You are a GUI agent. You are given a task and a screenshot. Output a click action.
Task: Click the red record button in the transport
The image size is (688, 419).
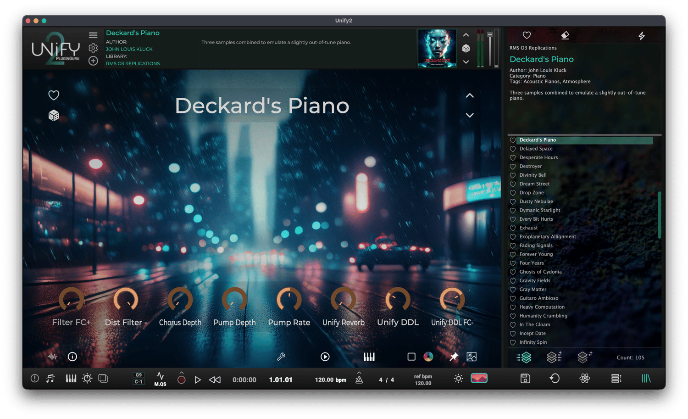[x=182, y=380]
